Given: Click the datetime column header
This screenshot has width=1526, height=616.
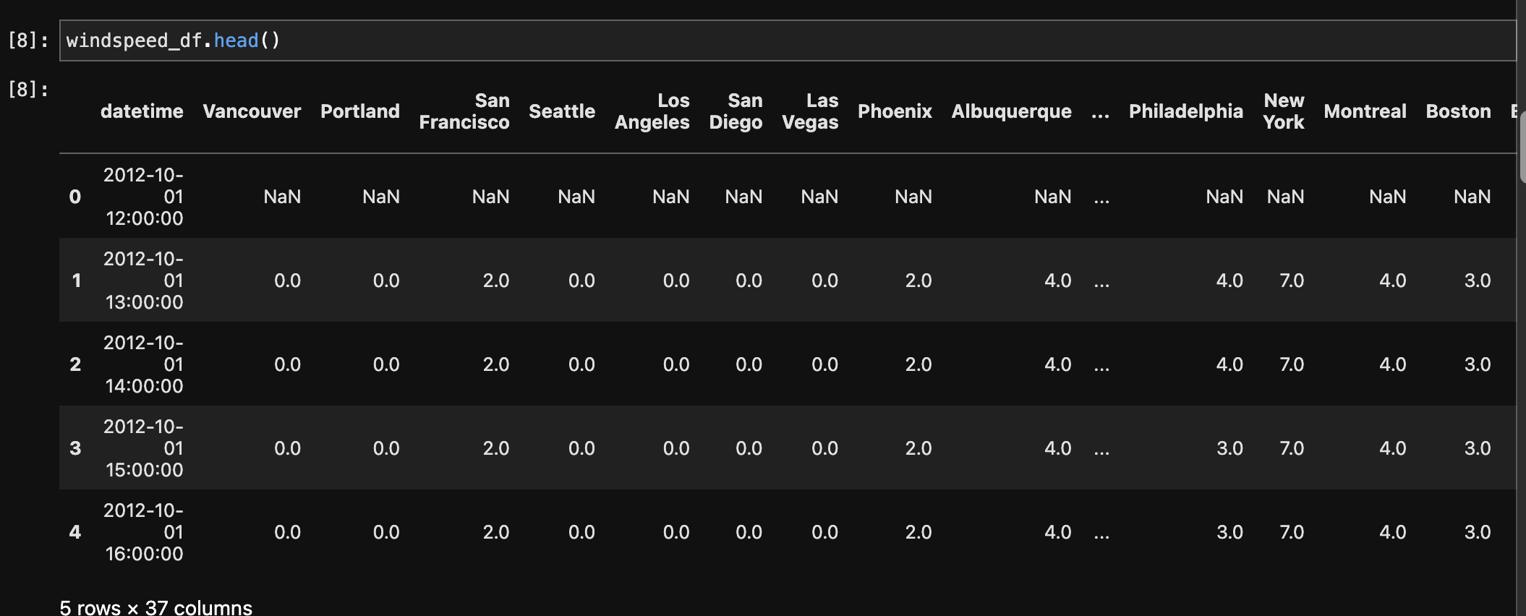Looking at the screenshot, I should click(x=142, y=111).
